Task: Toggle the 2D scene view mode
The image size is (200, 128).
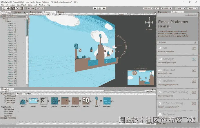Action: point(48,14)
